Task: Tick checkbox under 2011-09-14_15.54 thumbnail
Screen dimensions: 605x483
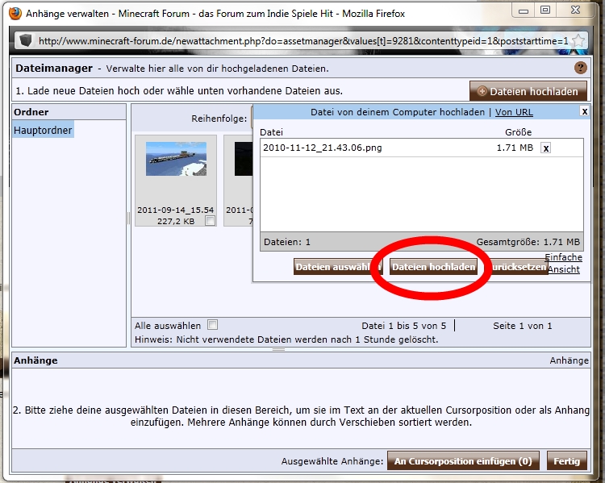Action: (210, 221)
